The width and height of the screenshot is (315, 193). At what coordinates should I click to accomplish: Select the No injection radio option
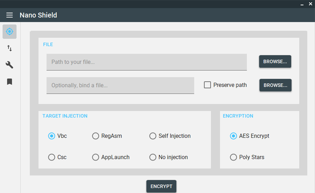[x=153, y=157]
